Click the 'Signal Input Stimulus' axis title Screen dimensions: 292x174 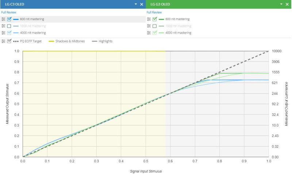[x=146, y=171]
